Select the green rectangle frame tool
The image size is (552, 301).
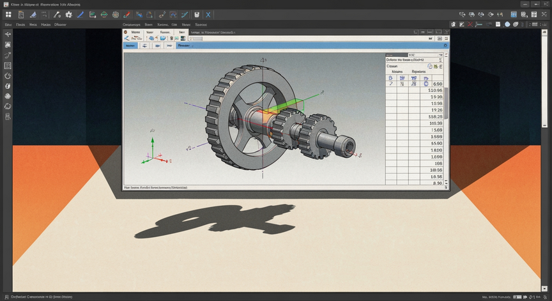93,15
